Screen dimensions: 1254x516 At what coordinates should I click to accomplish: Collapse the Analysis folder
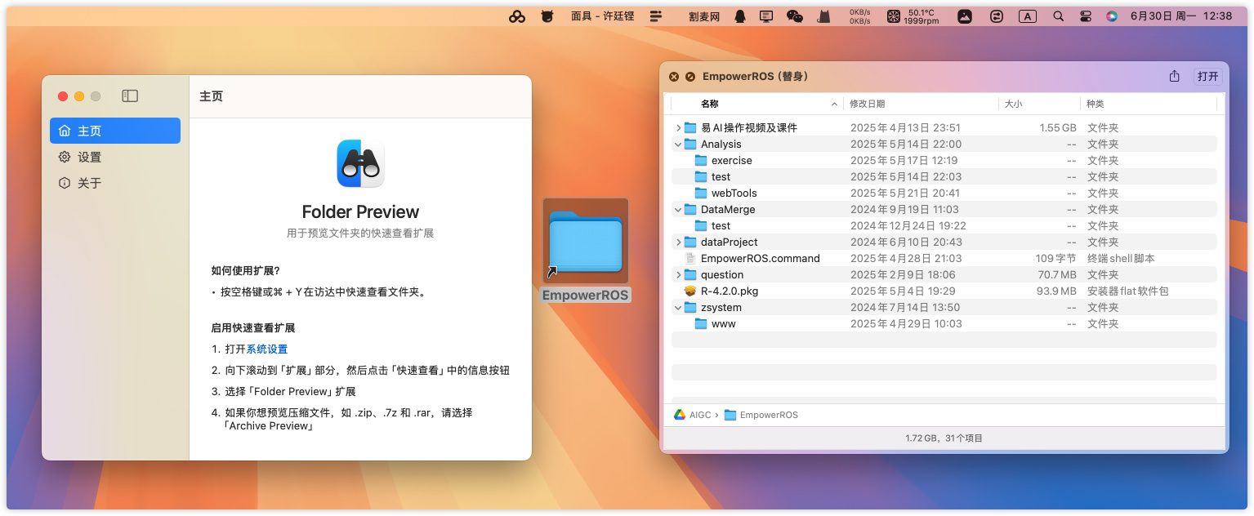pos(678,145)
